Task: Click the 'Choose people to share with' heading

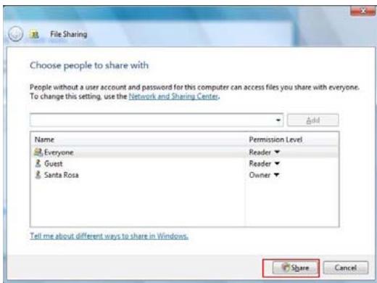Action: pos(89,65)
